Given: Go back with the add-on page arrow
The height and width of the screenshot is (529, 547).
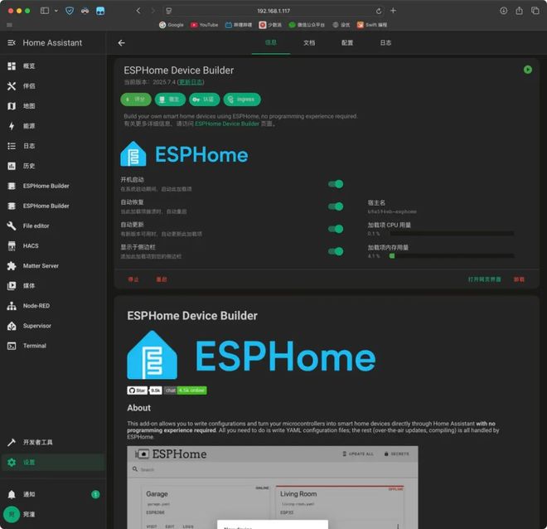Looking at the screenshot, I should tap(121, 43).
